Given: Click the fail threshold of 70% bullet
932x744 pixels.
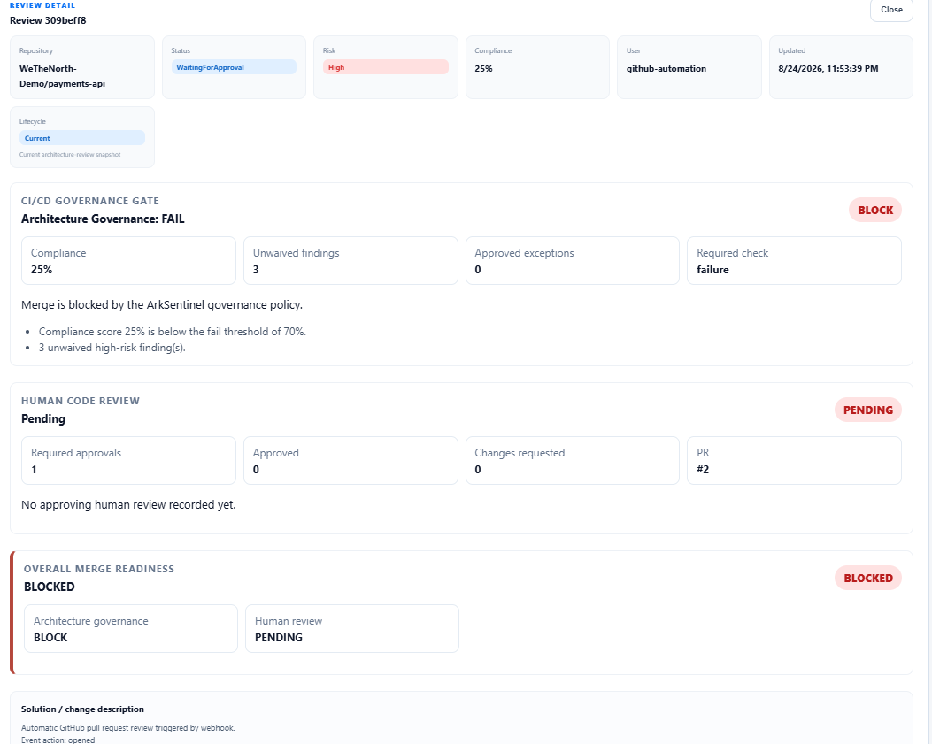Looking at the screenshot, I should click(173, 332).
